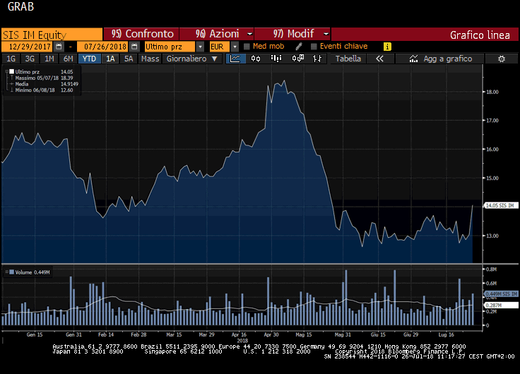Image resolution: width=520 pixels, height=374 pixels.
Task: Click the Minimo marker in legend
Action: pos(11,90)
